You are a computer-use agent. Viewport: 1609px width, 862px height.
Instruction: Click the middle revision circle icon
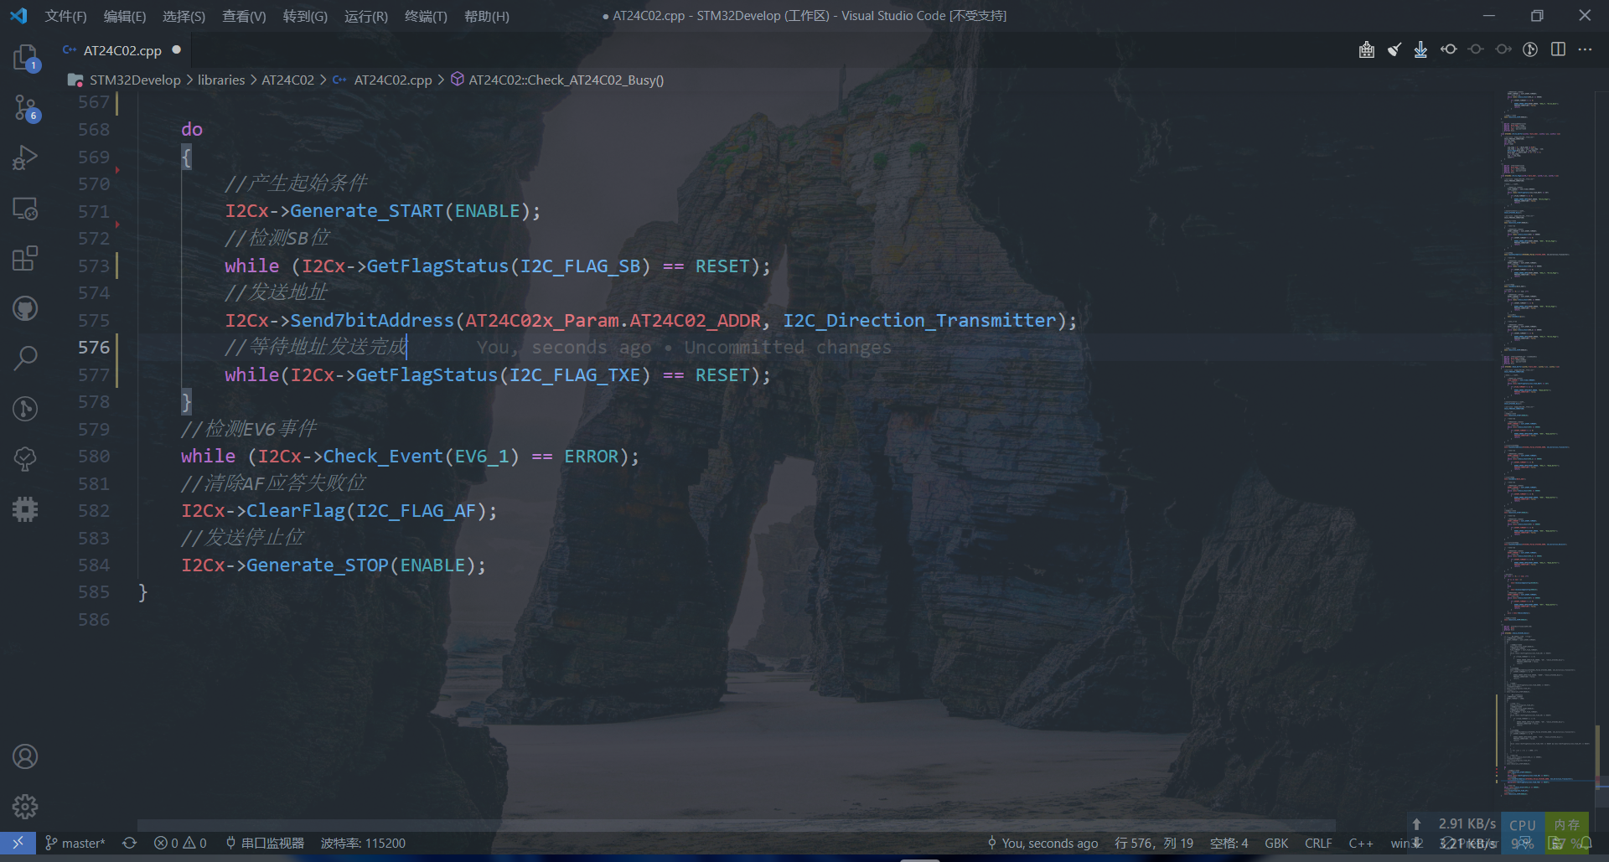click(1476, 49)
